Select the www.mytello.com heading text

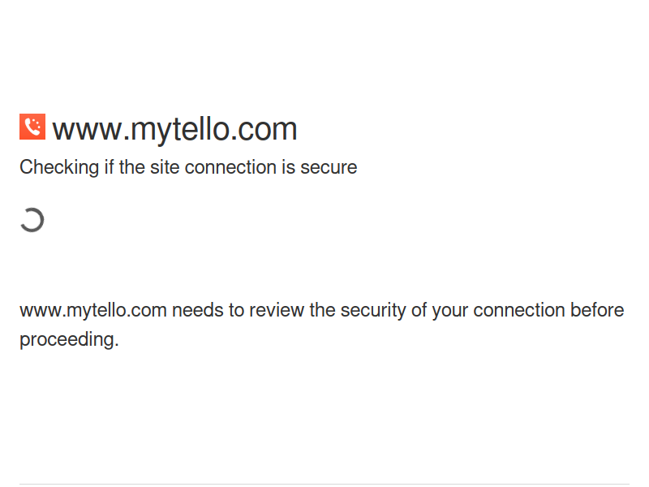point(174,130)
